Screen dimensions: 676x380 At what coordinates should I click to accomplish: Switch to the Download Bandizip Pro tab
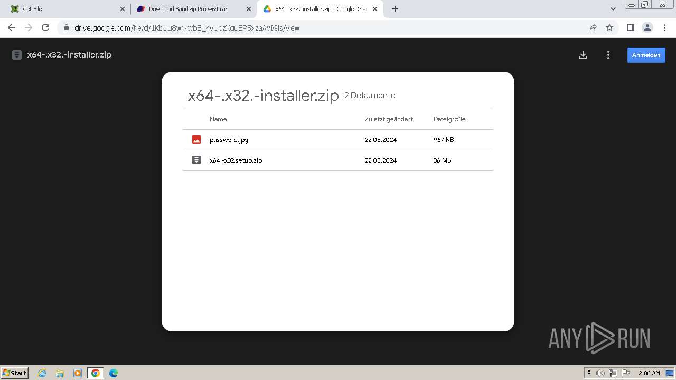(193, 9)
